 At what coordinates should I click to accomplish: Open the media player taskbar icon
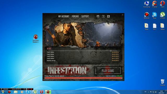coord(22,92)
